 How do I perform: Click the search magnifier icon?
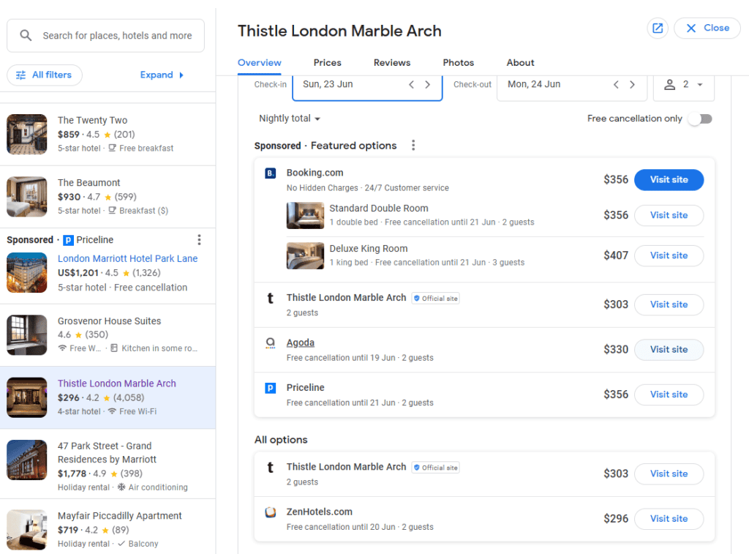(x=26, y=35)
